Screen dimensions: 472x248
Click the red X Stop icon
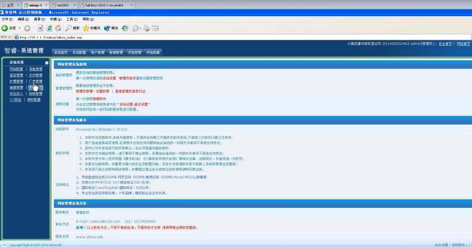[x=40, y=28]
